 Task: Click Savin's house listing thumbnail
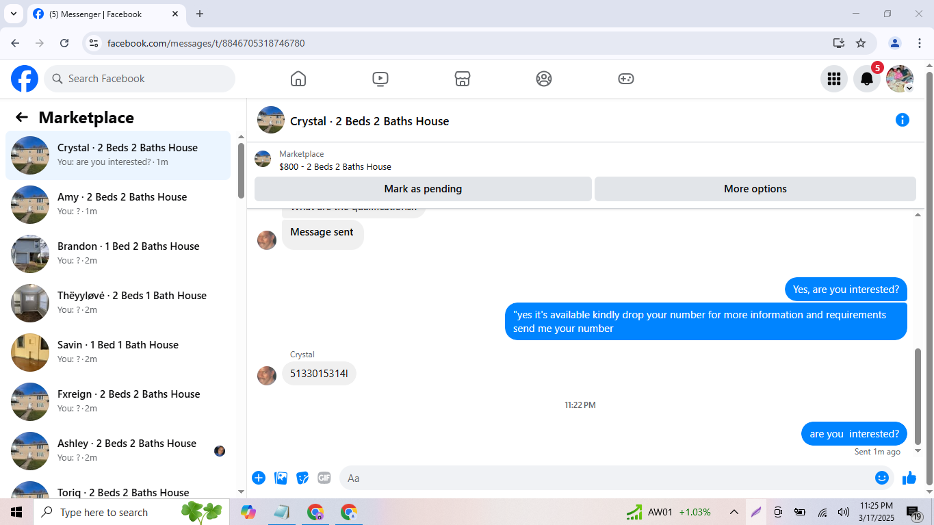pyautogui.click(x=30, y=353)
